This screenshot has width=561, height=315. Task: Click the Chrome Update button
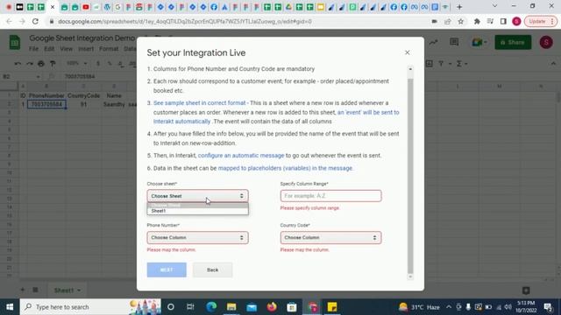[x=541, y=21]
